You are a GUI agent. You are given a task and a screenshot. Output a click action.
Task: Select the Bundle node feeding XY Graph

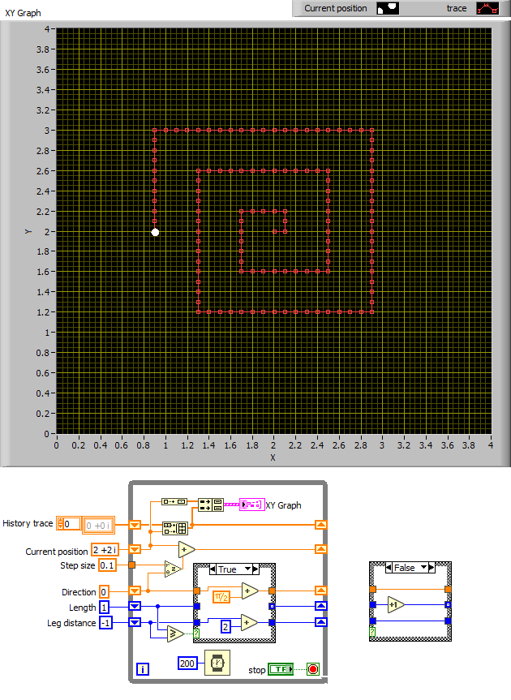coord(211,505)
